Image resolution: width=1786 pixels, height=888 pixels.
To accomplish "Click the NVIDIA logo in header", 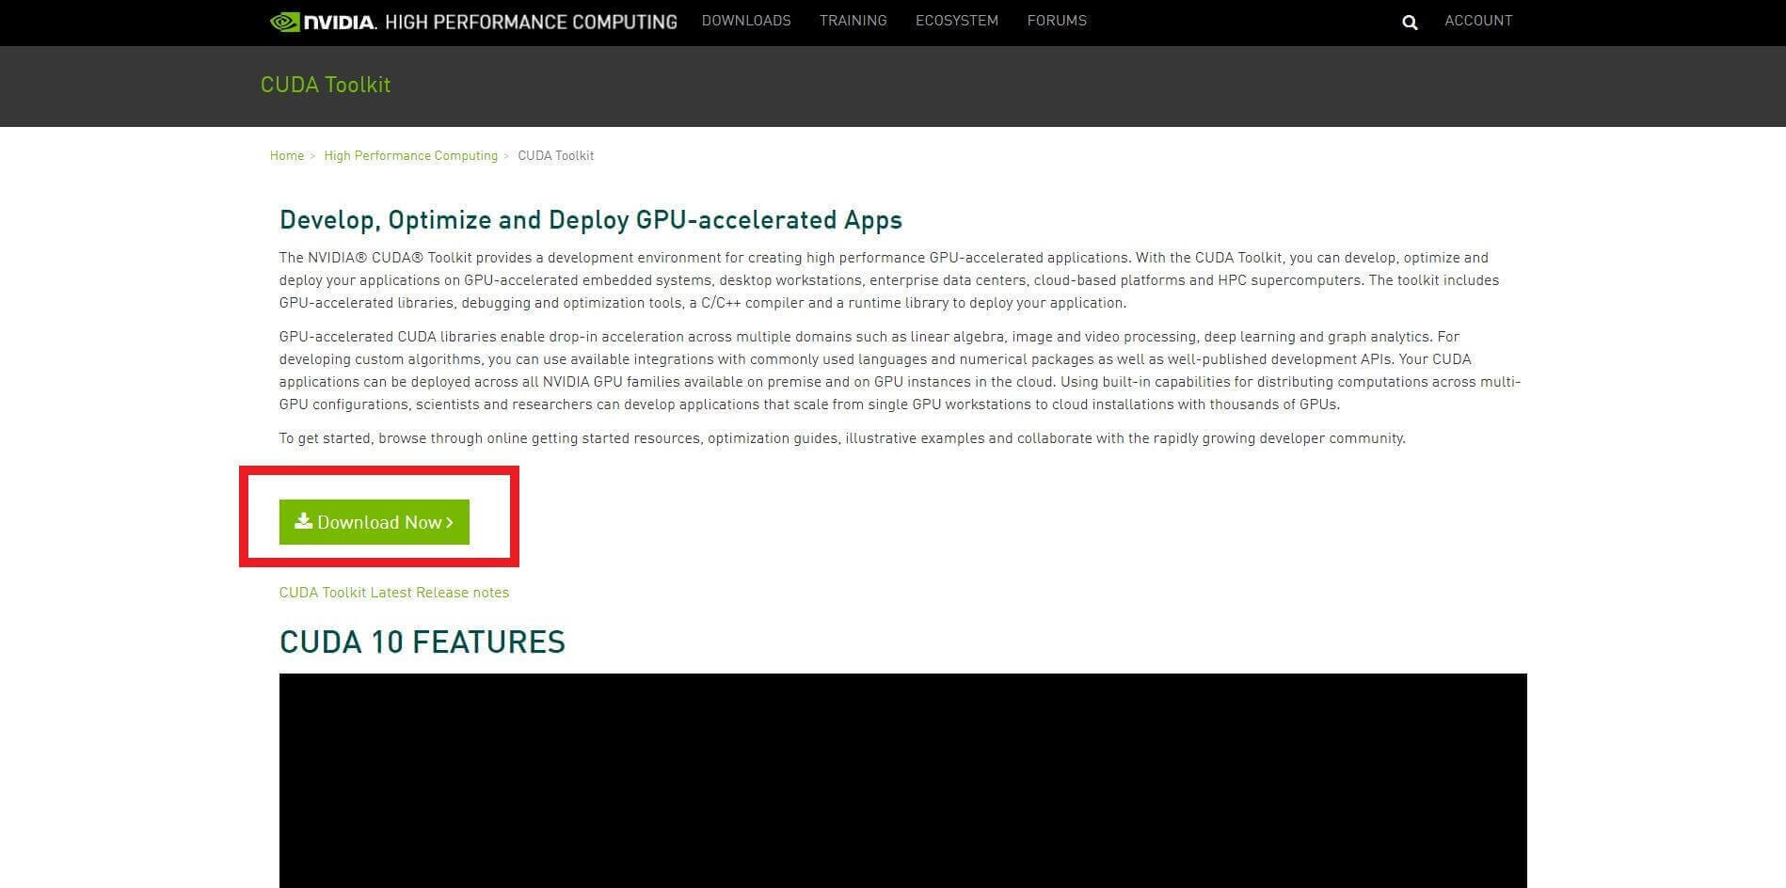I will pos(323,22).
